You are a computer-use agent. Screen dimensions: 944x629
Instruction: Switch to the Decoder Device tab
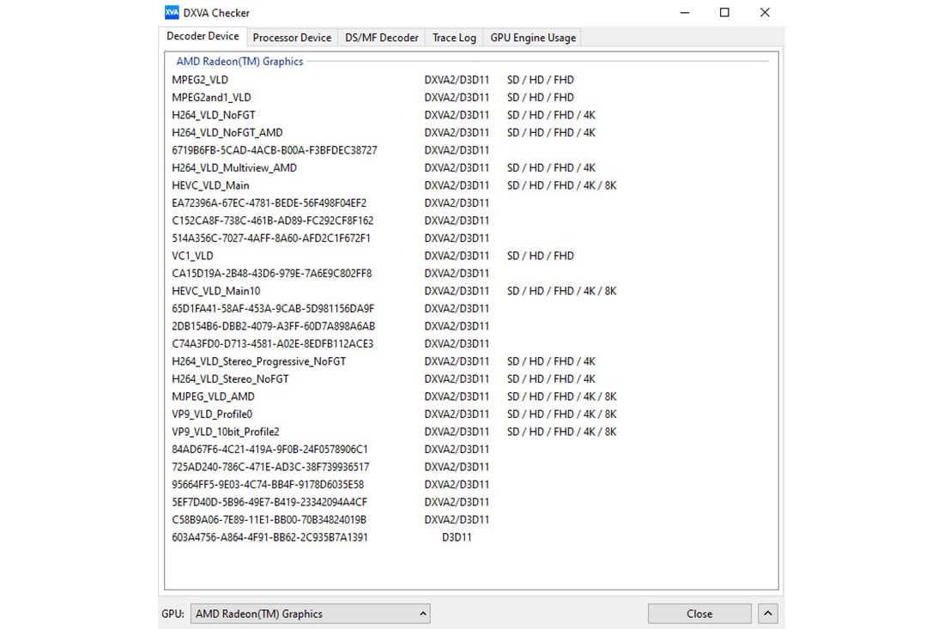click(x=203, y=36)
